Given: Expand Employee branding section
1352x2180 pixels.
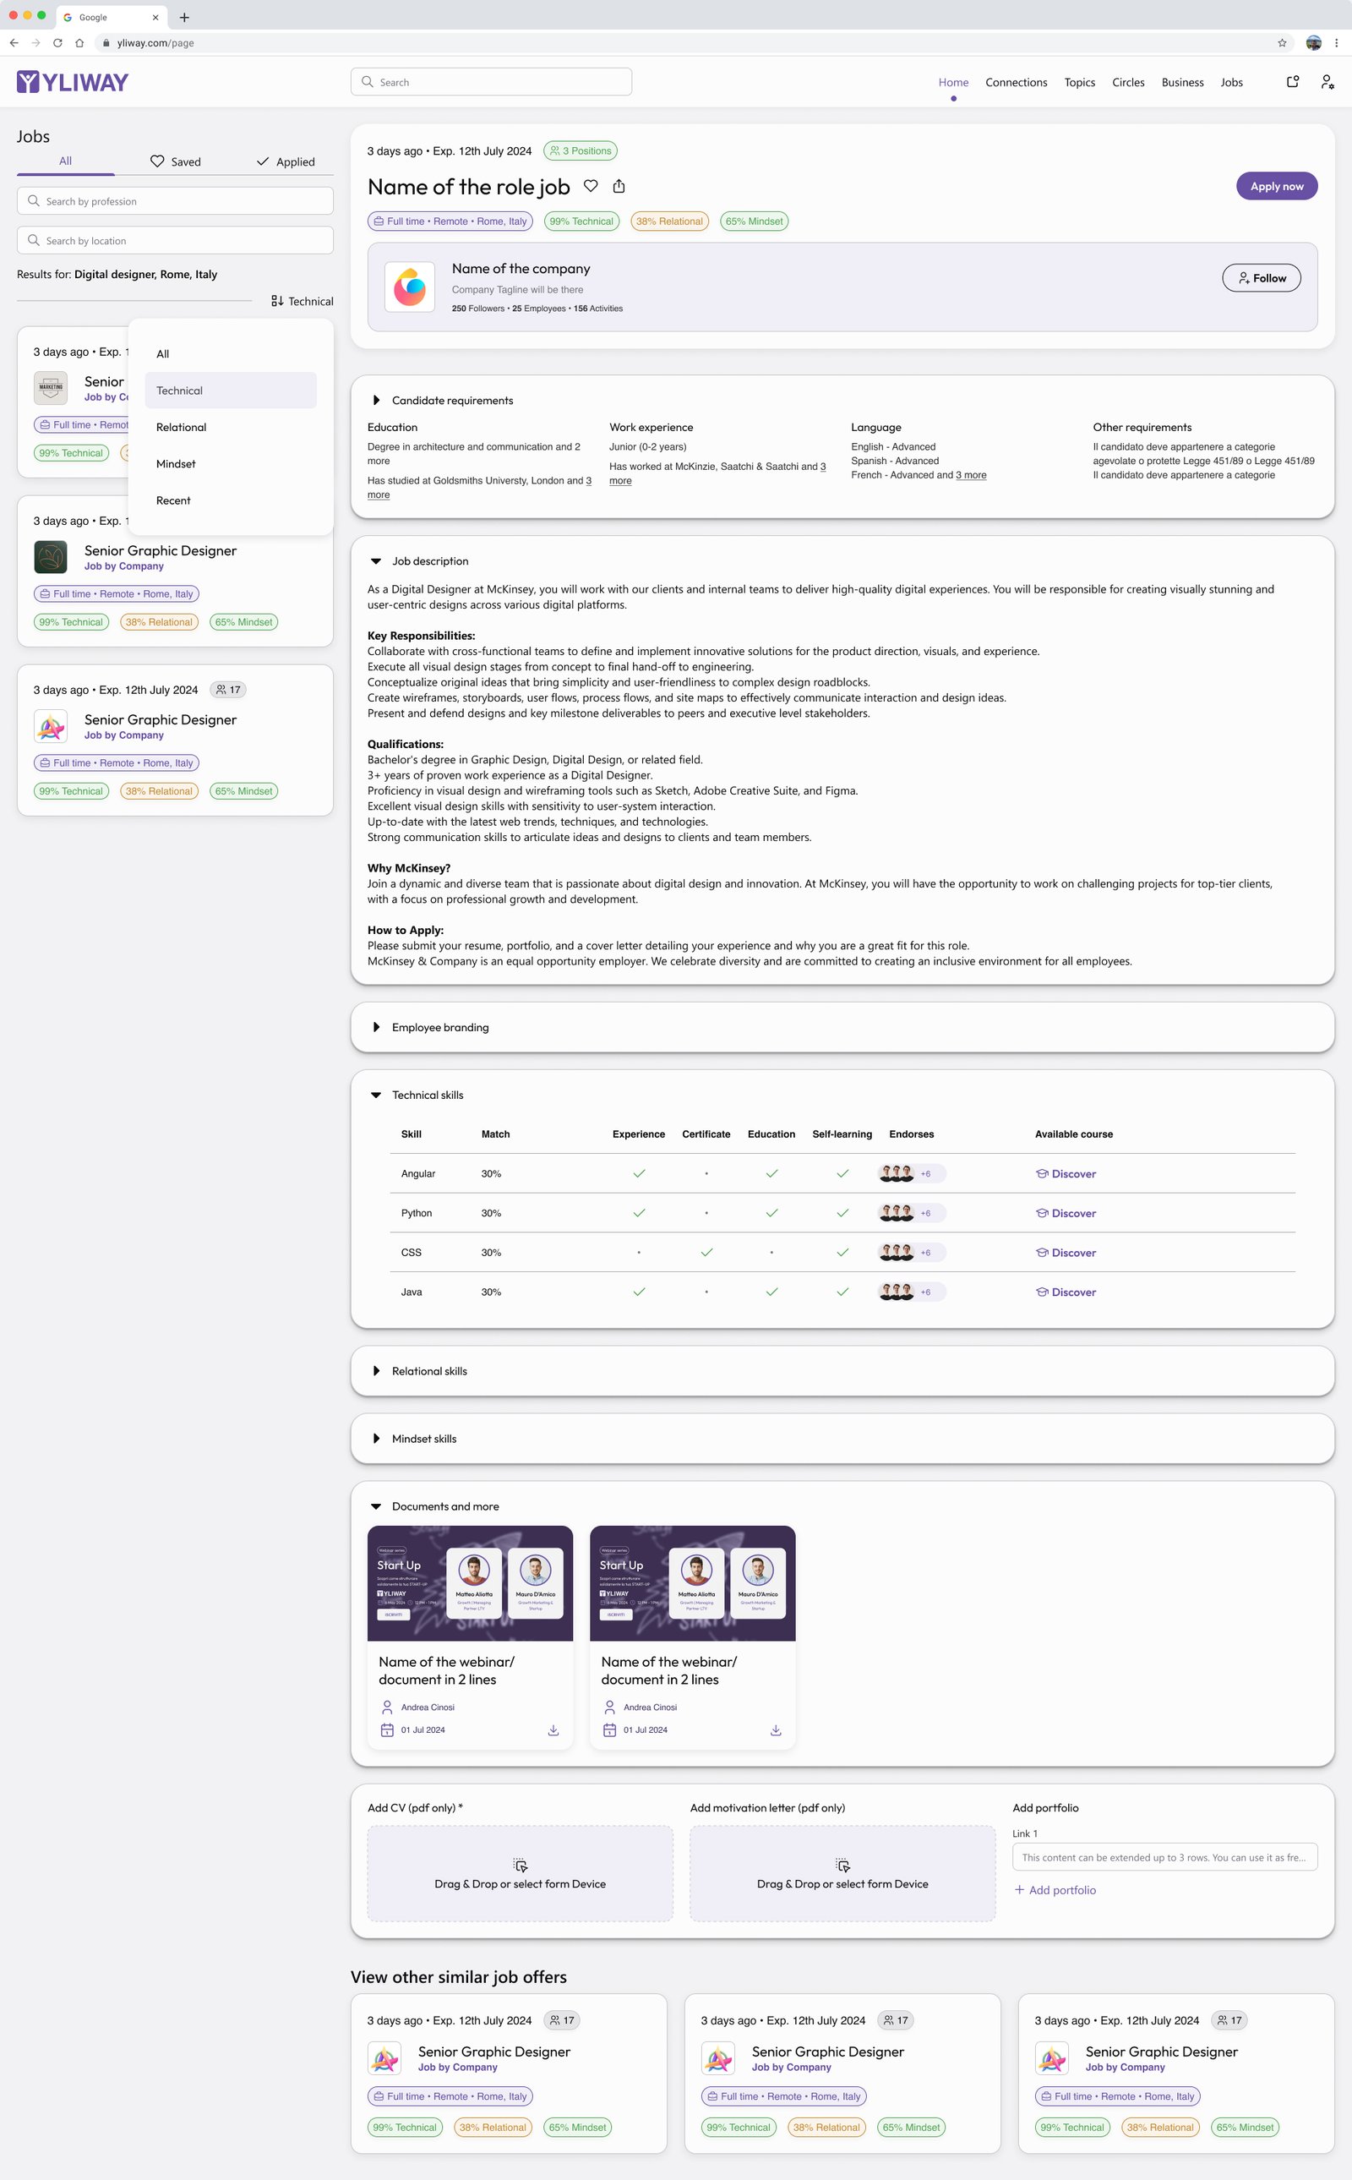Looking at the screenshot, I should pyautogui.click(x=377, y=1027).
